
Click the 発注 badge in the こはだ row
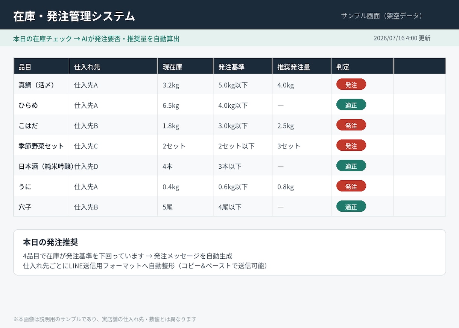tap(351, 125)
